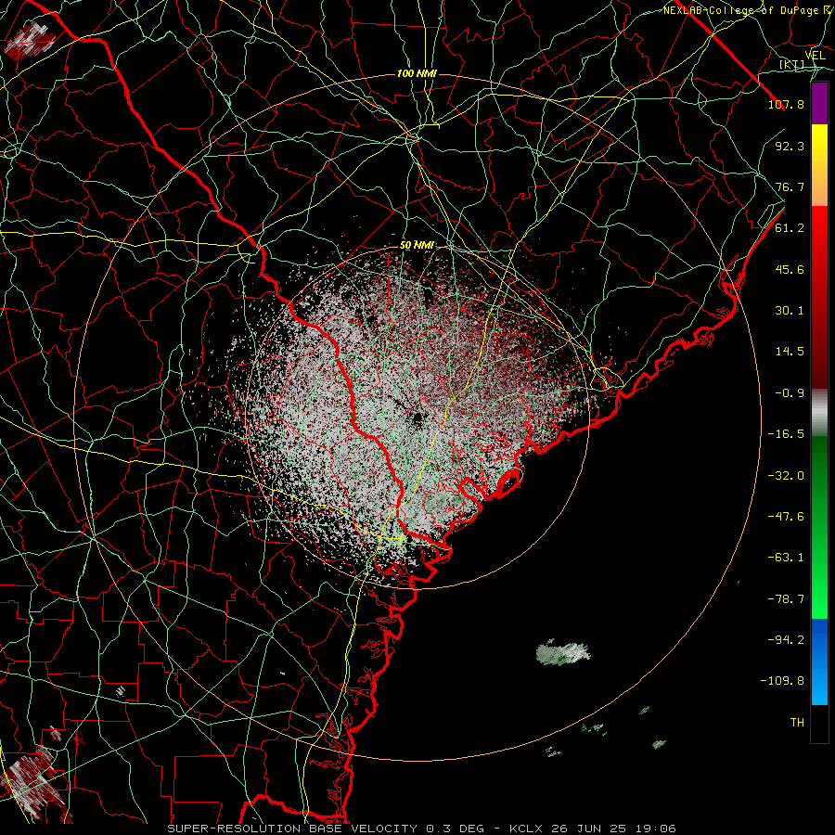Screen dimensions: 835x835
Task: Click the -47.6 value on velocity scale
Action: tap(786, 517)
